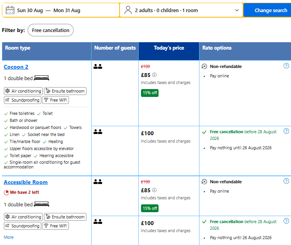Click the limited availability icon by We have 2 left
This screenshot has width=291, height=245.
[6, 193]
